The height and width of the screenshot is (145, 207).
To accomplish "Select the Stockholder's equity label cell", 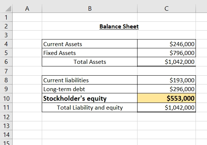I will point(89,98).
